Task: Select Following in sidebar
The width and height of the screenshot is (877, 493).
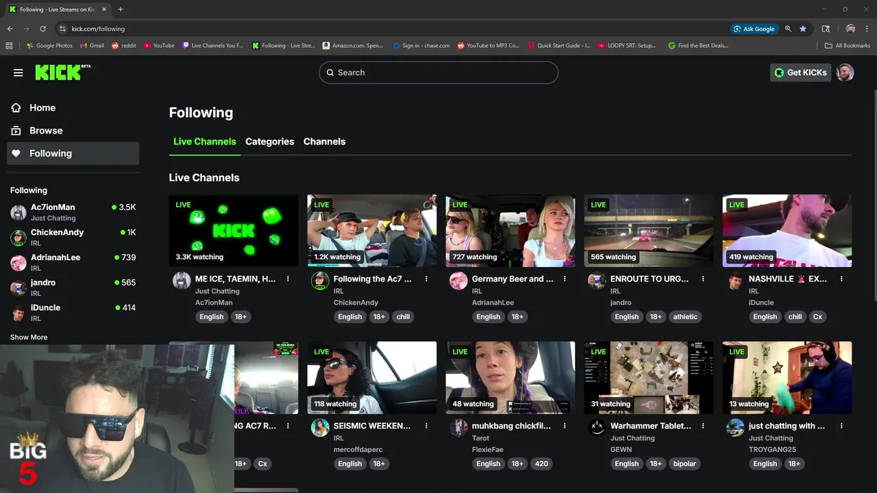Action: [73, 153]
